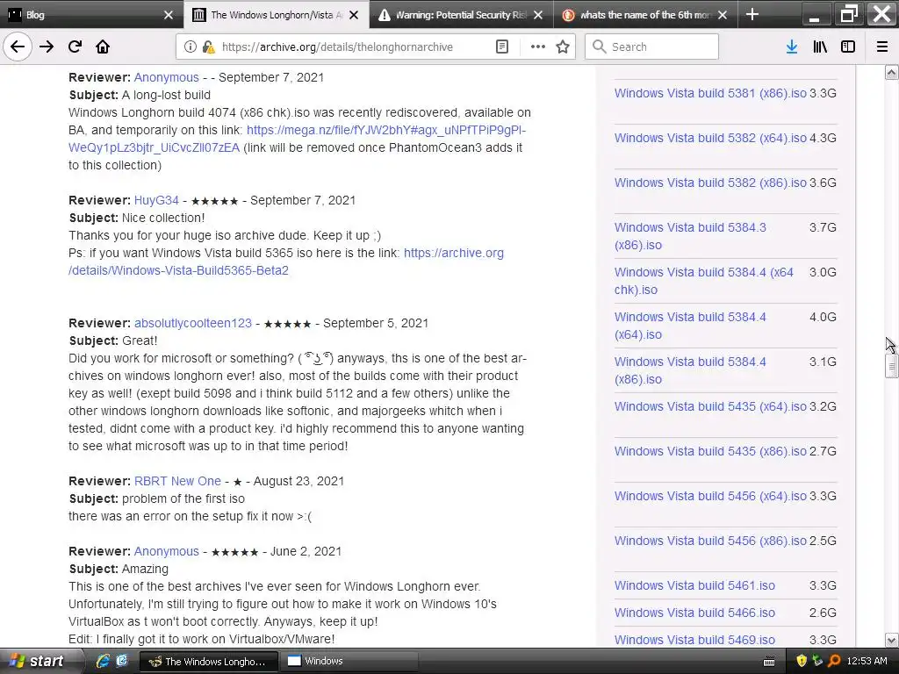Click the magnifier tray icon
The width and height of the screenshot is (899, 674).
pyautogui.click(x=834, y=662)
